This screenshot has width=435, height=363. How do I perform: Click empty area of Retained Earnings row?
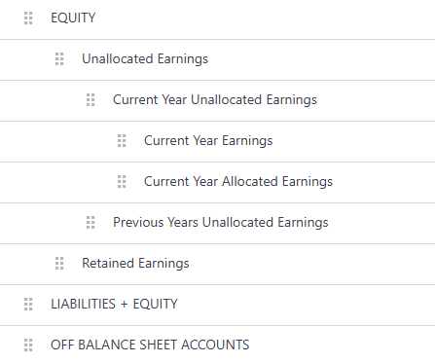311,264
